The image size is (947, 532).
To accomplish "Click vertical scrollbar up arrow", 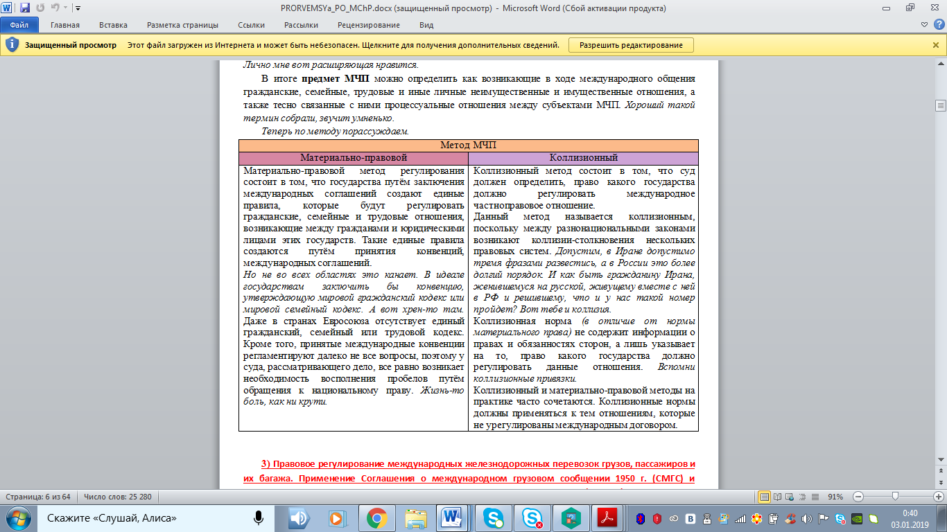I will point(941,64).
